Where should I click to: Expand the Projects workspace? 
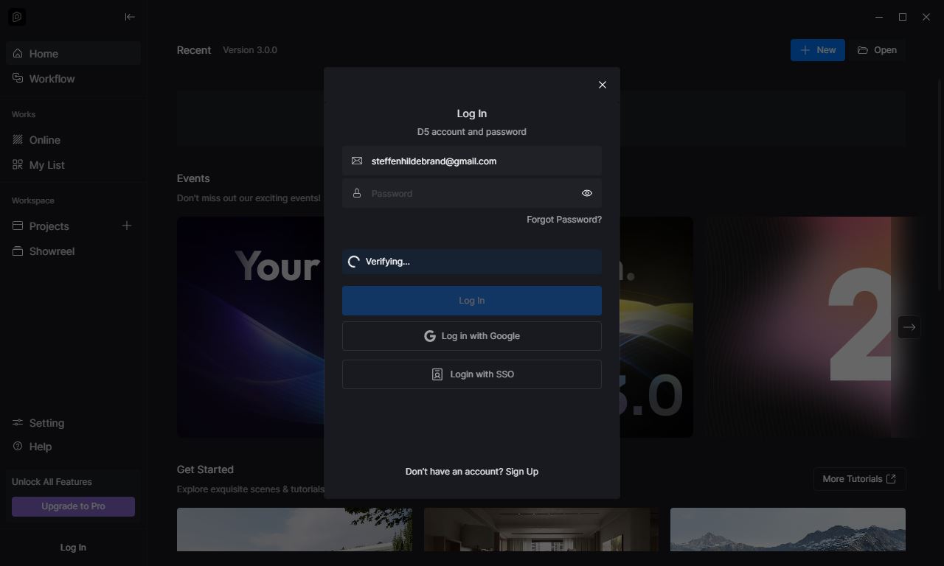tap(49, 226)
